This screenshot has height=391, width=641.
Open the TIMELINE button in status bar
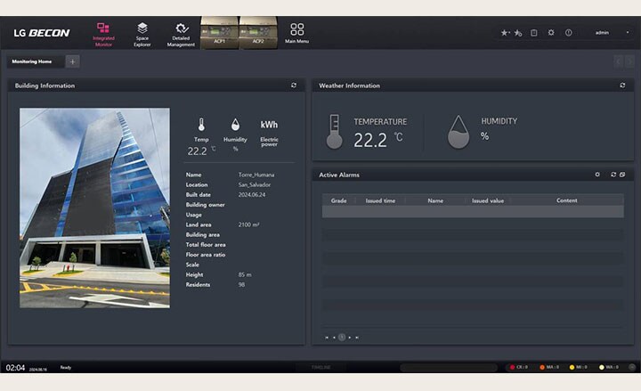(x=320, y=367)
